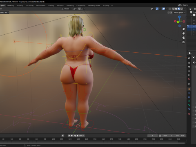Select material preview shading icon
This screenshot has height=147, width=196.
179,9
